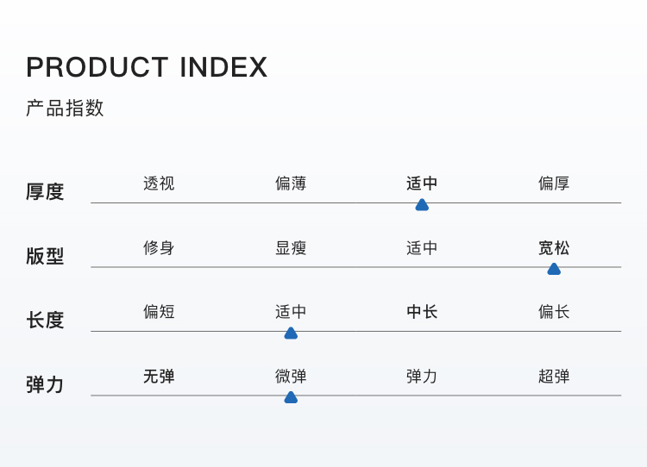Select 无弹 elasticity option
This screenshot has height=467, width=647.
(159, 377)
